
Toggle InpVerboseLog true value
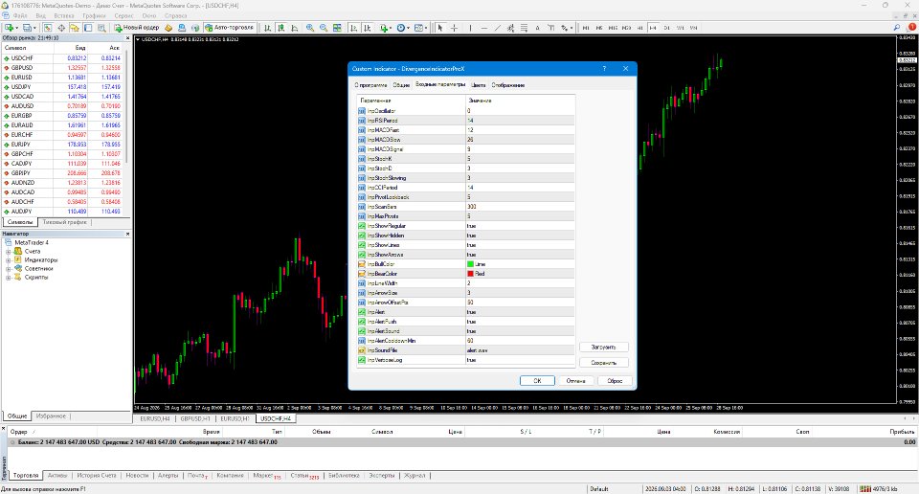pyautogui.click(x=520, y=360)
